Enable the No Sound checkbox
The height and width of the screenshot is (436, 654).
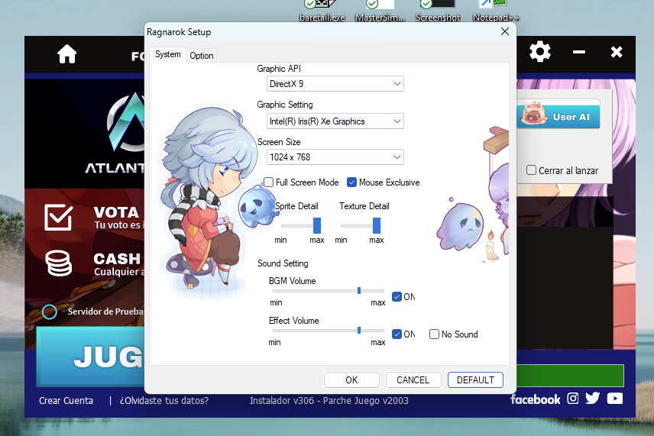434,334
